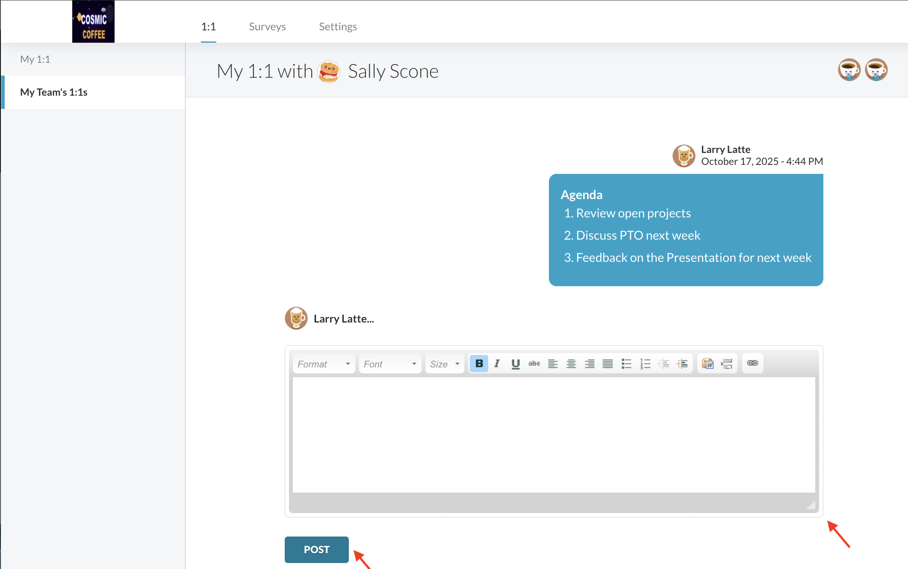Insert a hyperlink with link icon

click(752, 363)
